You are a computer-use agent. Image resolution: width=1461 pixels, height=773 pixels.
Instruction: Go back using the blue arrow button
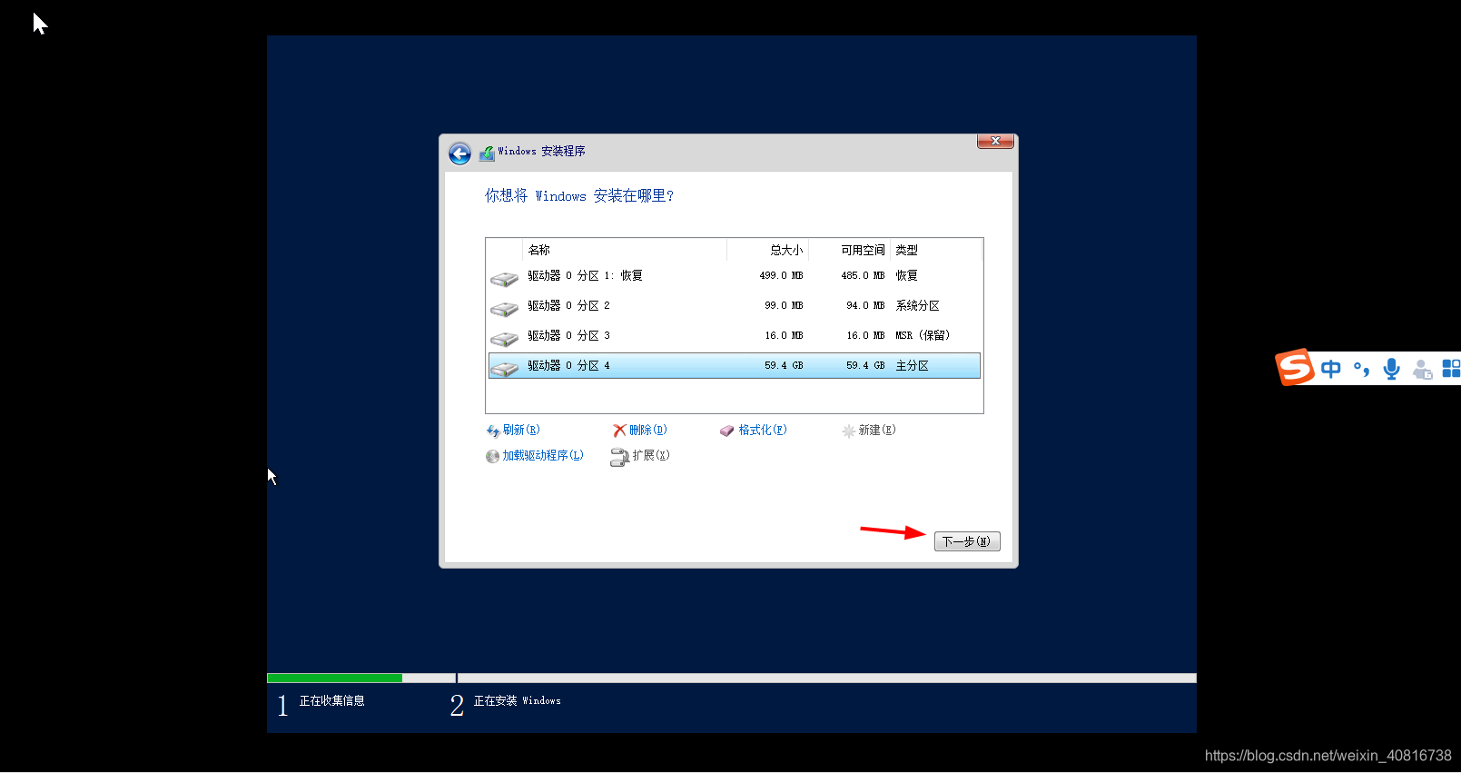pos(459,154)
